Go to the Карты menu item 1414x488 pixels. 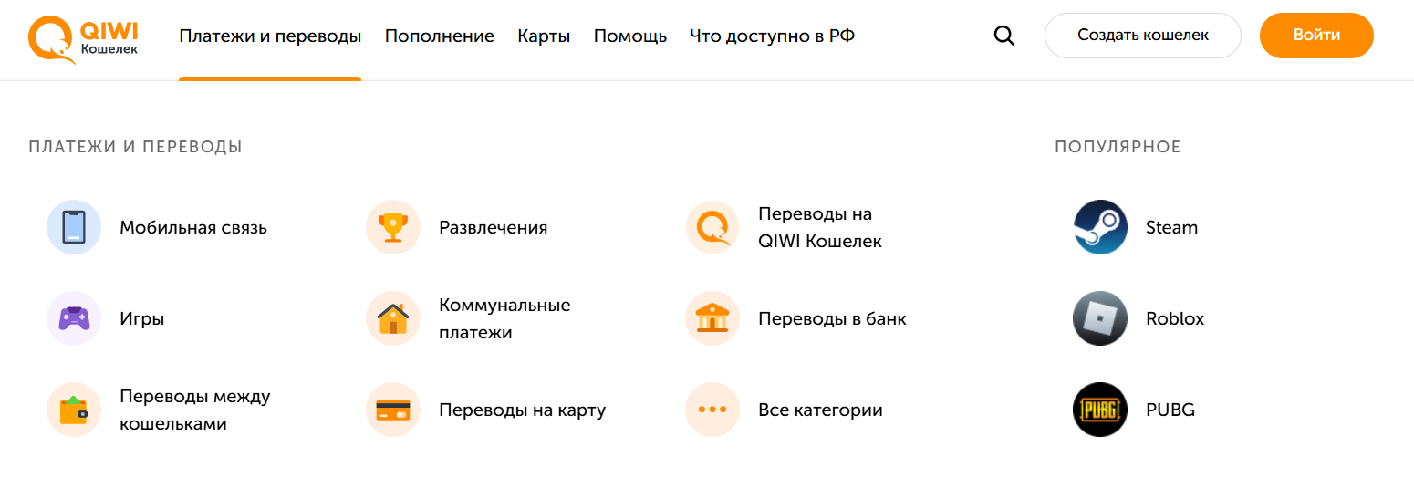(544, 36)
